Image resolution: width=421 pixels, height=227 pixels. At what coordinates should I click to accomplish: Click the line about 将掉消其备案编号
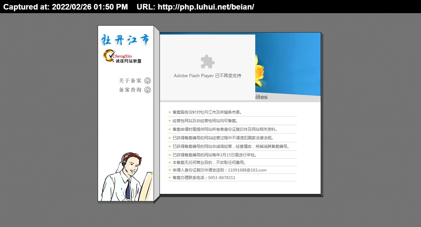(232, 146)
